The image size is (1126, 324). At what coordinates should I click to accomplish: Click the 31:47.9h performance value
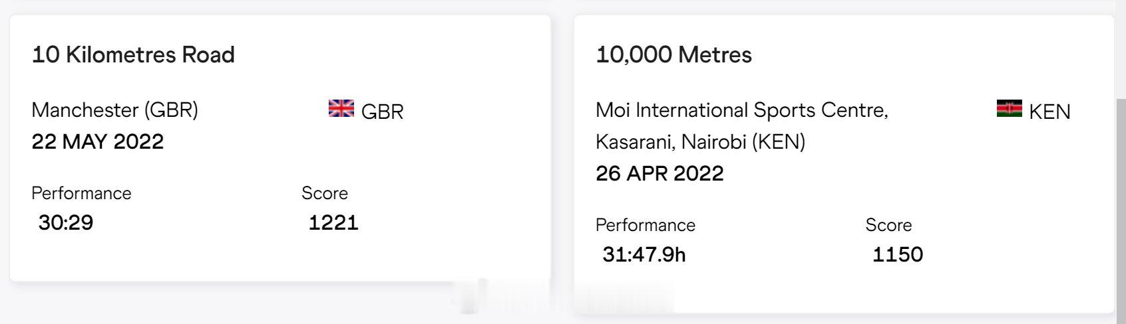pos(644,254)
